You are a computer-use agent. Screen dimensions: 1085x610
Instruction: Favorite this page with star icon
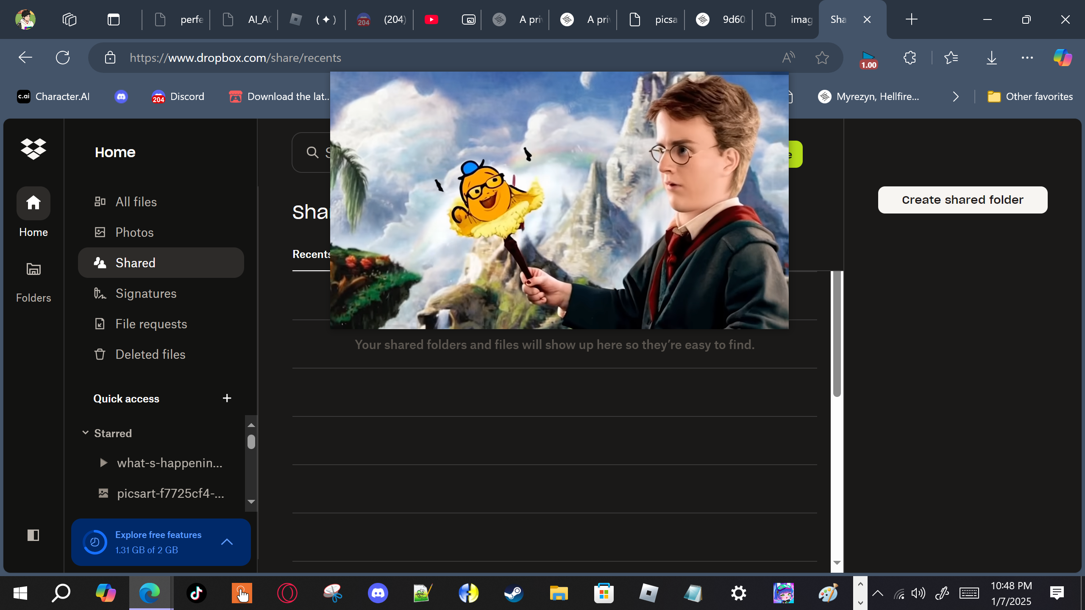[x=822, y=58]
